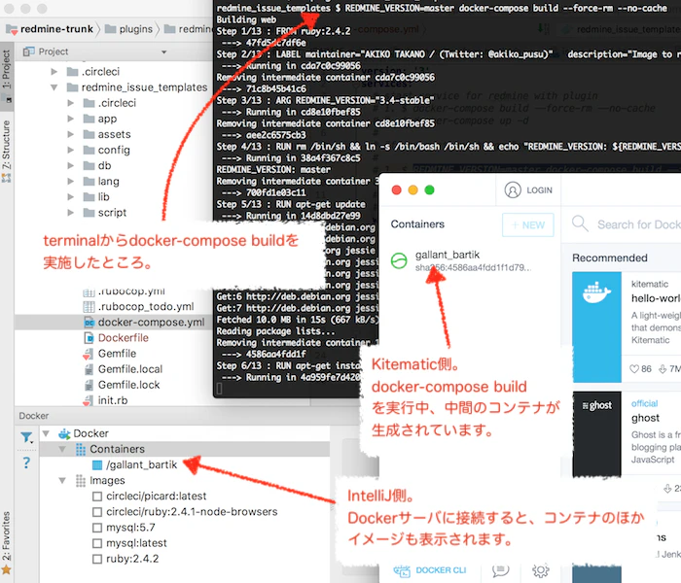Click gallant_bartik running status icon in Kitematic
681x583 pixels.
click(399, 260)
